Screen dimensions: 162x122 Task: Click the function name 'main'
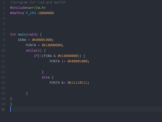(x=22, y=34)
